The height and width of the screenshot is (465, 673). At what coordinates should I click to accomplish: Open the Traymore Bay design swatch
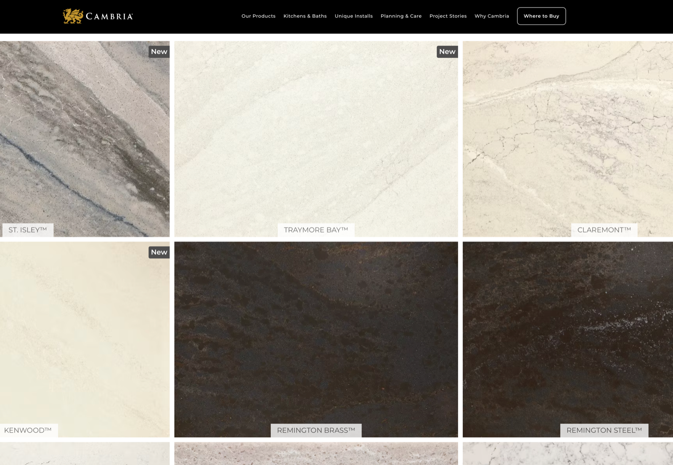316,139
